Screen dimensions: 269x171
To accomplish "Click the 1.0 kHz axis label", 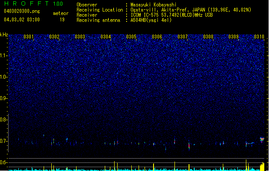I will 3,77.
